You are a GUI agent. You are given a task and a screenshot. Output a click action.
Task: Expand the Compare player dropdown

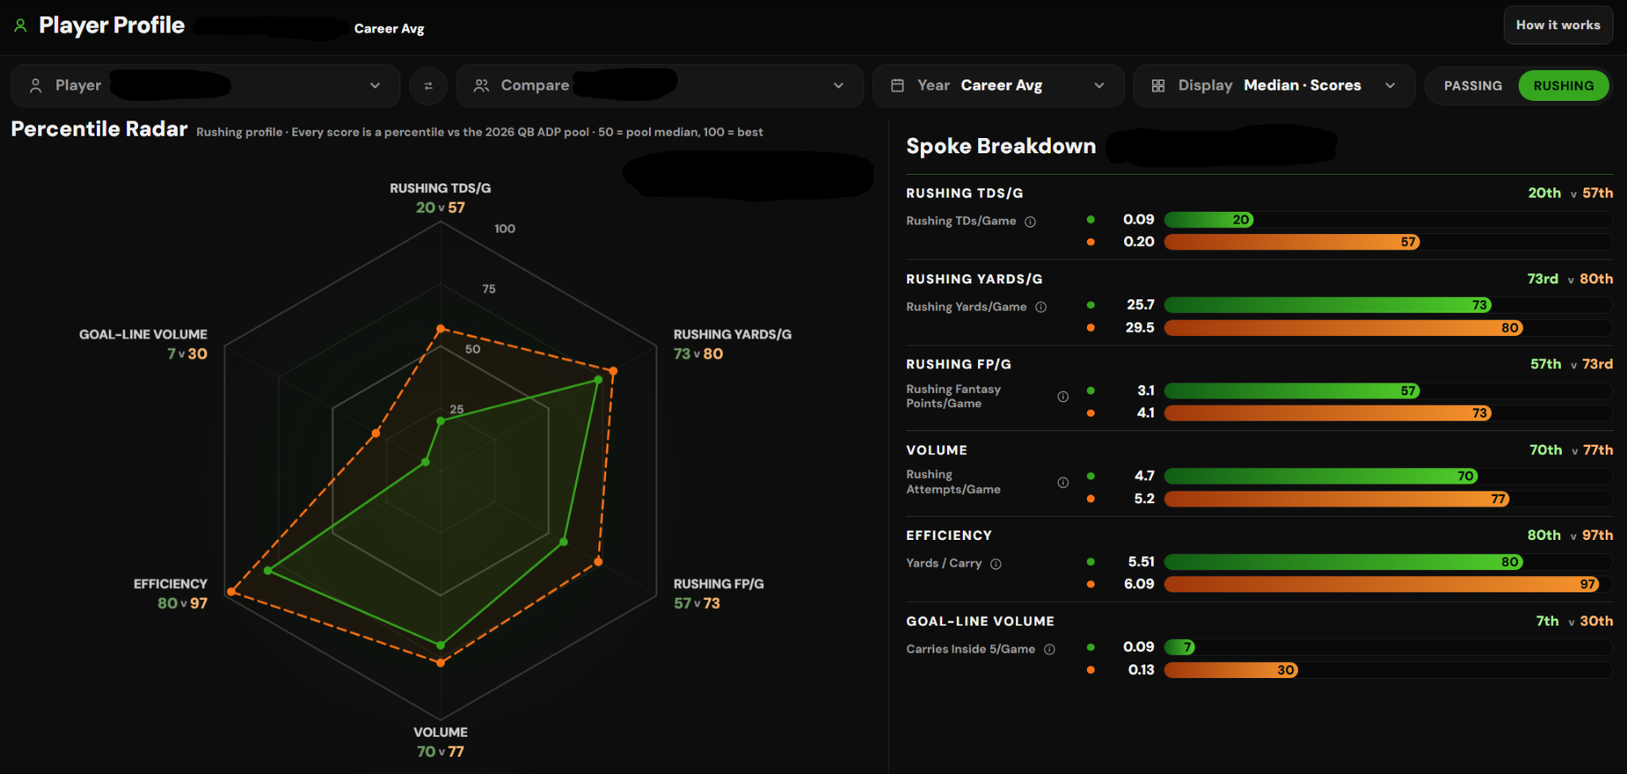(x=660, y=85)
